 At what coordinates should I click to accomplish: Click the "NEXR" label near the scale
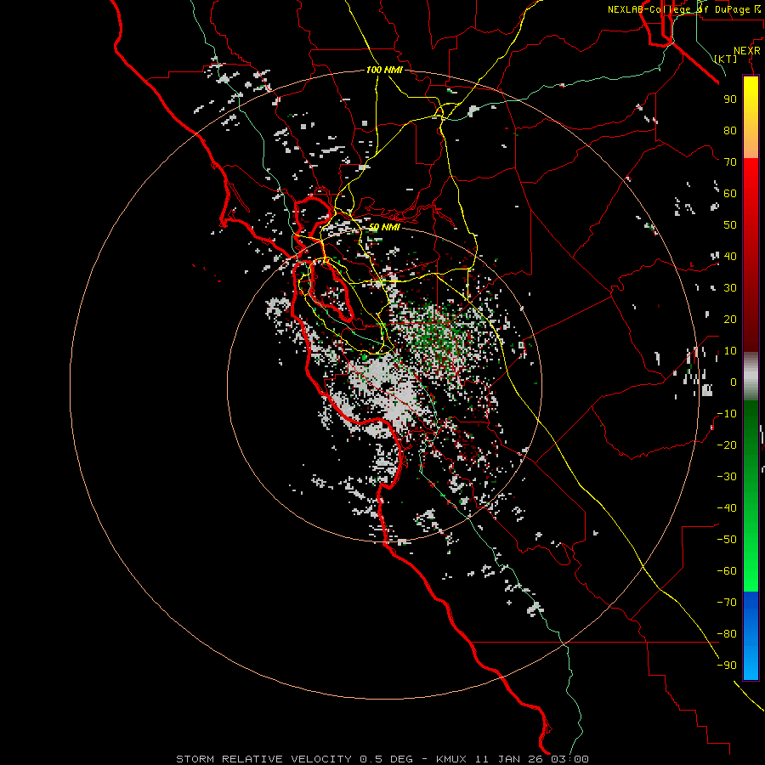746,50
